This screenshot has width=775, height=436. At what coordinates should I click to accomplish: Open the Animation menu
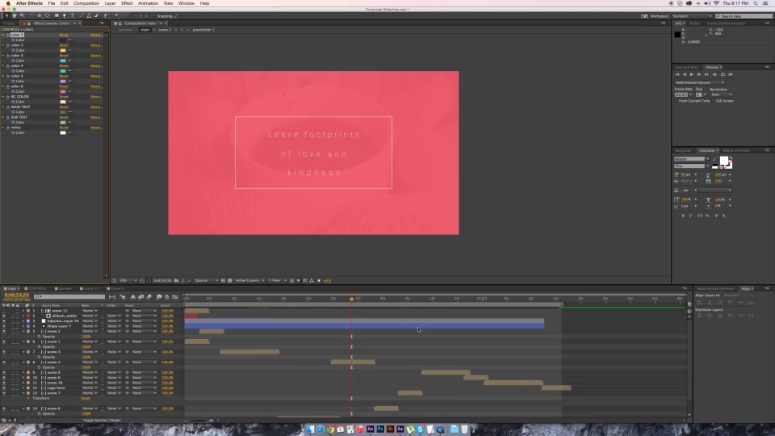(x=148, y=3)
